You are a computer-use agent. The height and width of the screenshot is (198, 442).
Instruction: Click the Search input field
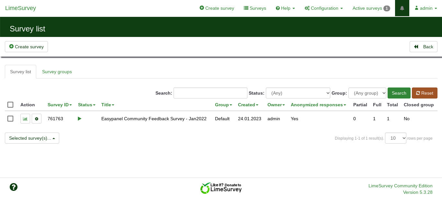pos(210,93)
